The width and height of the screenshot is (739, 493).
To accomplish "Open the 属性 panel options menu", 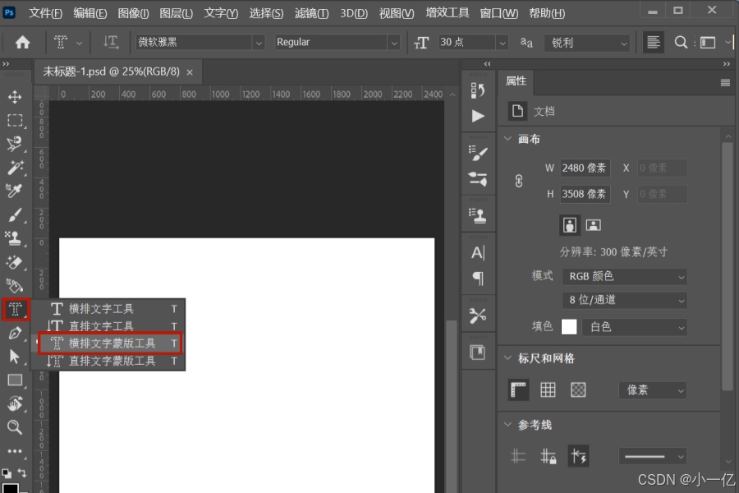I will 725,82.
